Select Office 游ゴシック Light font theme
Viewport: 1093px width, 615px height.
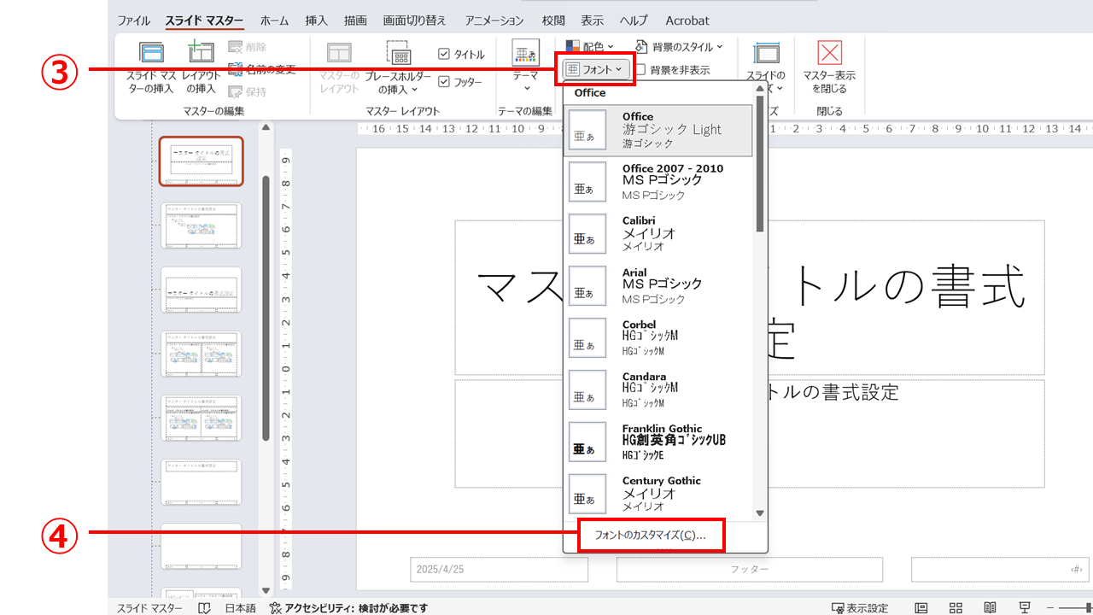(x=658, y=130)
